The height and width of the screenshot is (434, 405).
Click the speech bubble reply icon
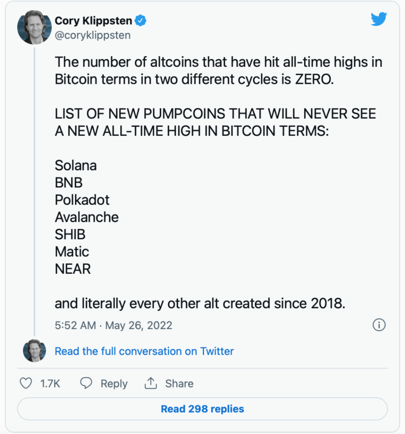point(86,383)
